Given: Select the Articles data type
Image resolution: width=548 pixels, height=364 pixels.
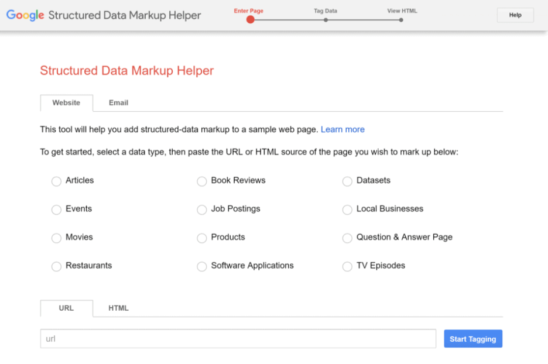Looking at the screenshot, I should click(56, 181).
